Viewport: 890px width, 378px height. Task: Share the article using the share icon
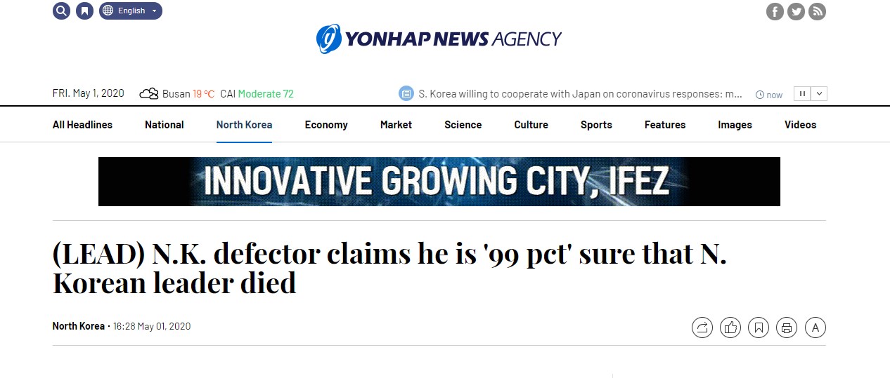[702, 327]
